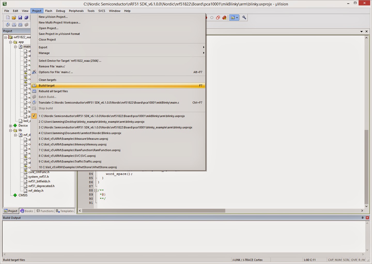Viewport: 372px width, 264px height.
Task: Toggle the Project window toolbar button
Action: point(233,18)
